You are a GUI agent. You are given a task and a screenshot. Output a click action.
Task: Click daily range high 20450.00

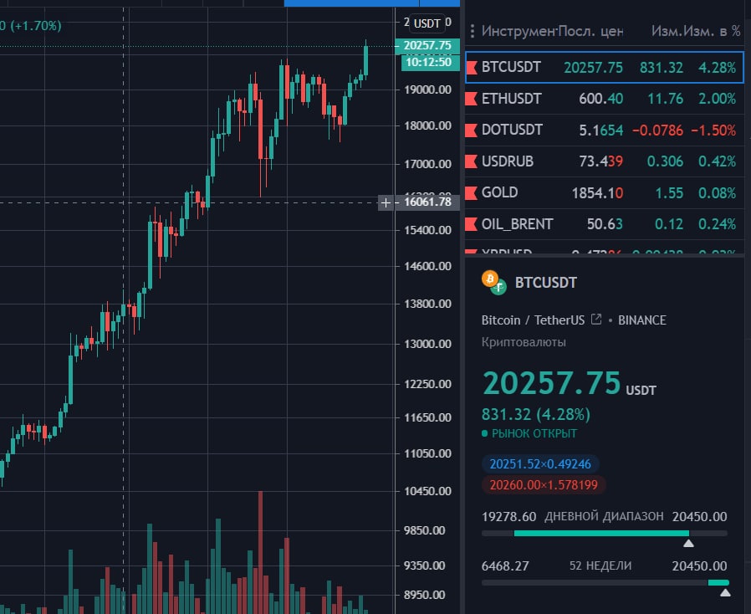(699, 517)
